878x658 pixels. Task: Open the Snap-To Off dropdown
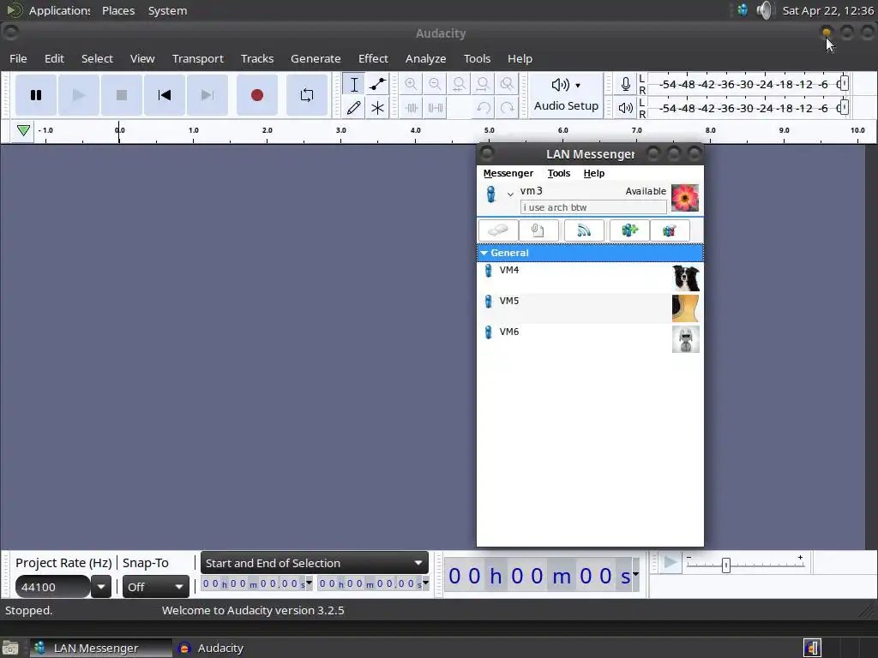pos(156,587)
